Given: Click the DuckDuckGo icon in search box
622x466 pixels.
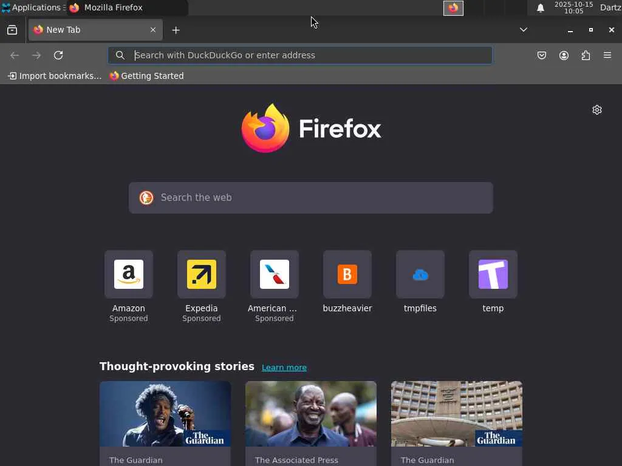Looking at the screenshot, I should [x=146, y=197].
